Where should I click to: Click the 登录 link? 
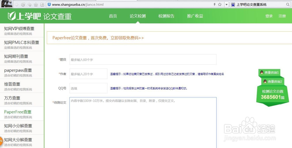pyautogui.click(x=269, y=16)
